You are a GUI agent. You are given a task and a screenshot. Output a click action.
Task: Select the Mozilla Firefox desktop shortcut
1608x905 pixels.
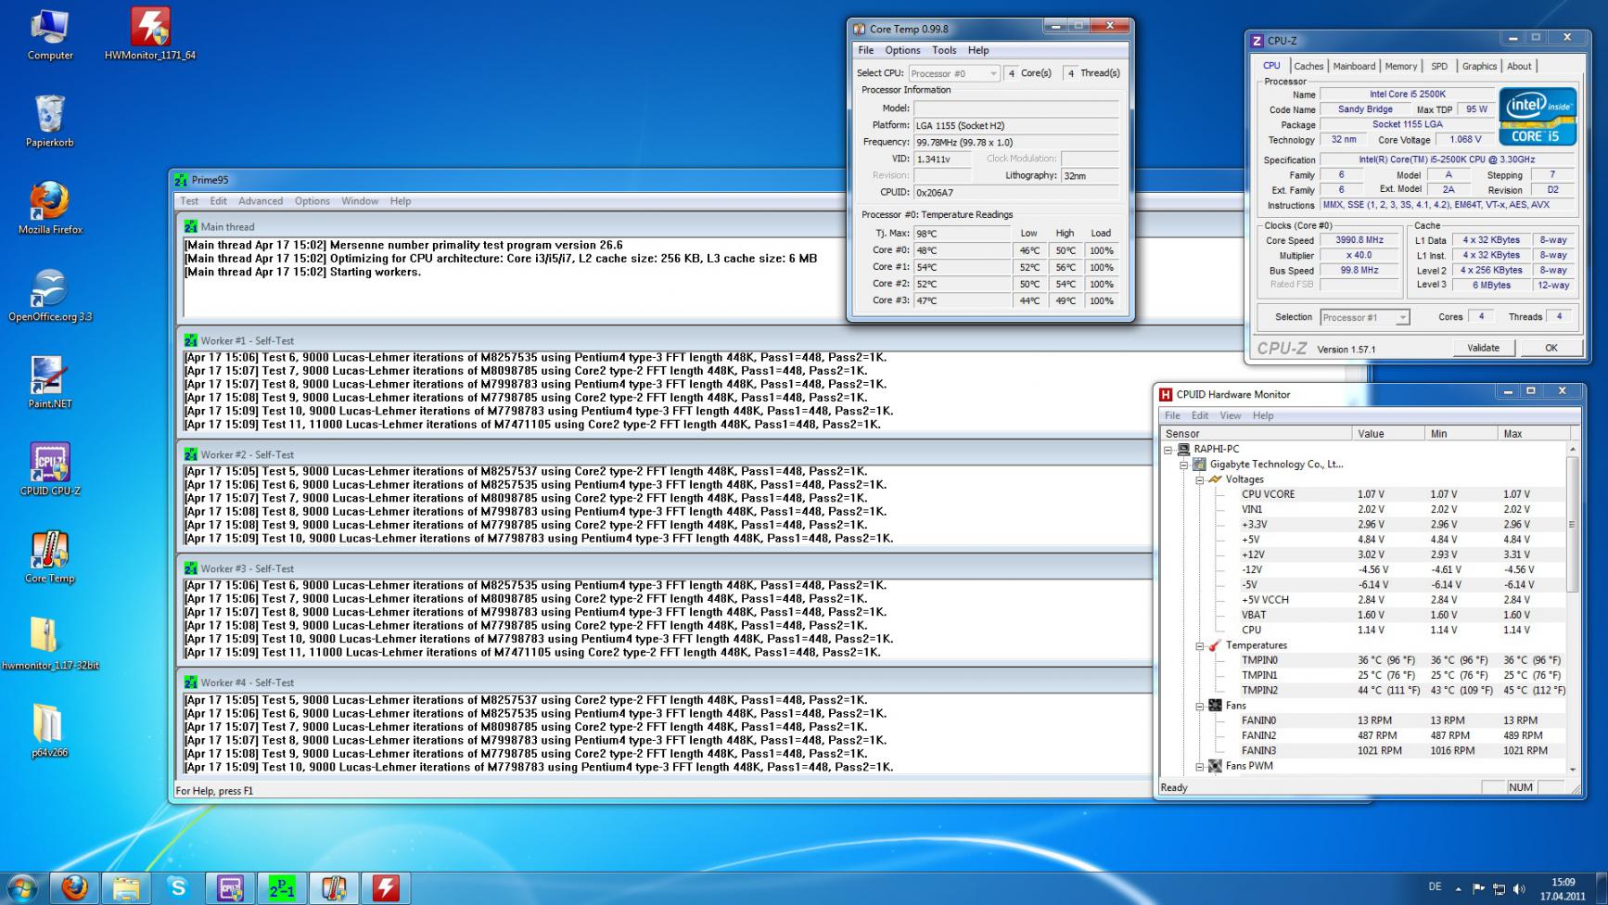[x=50, y=209]
